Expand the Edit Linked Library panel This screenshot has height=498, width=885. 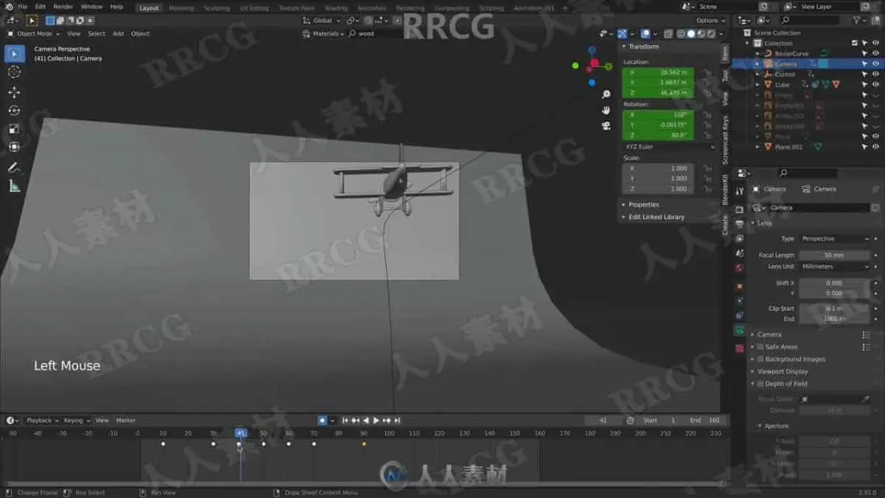pos(655,217)
